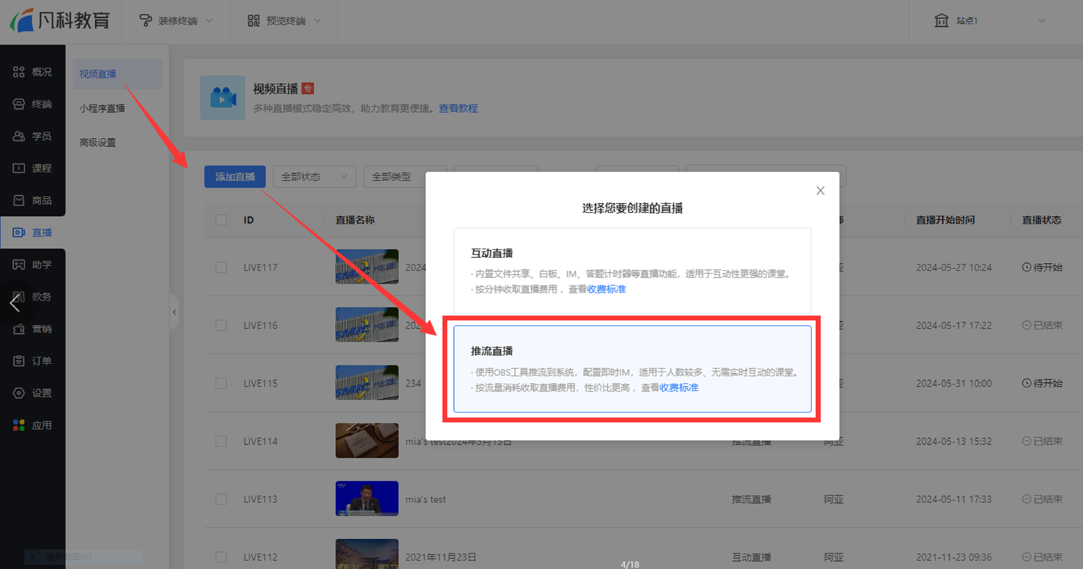Open 高级设置 advanced settings menu item

point(97,143)
